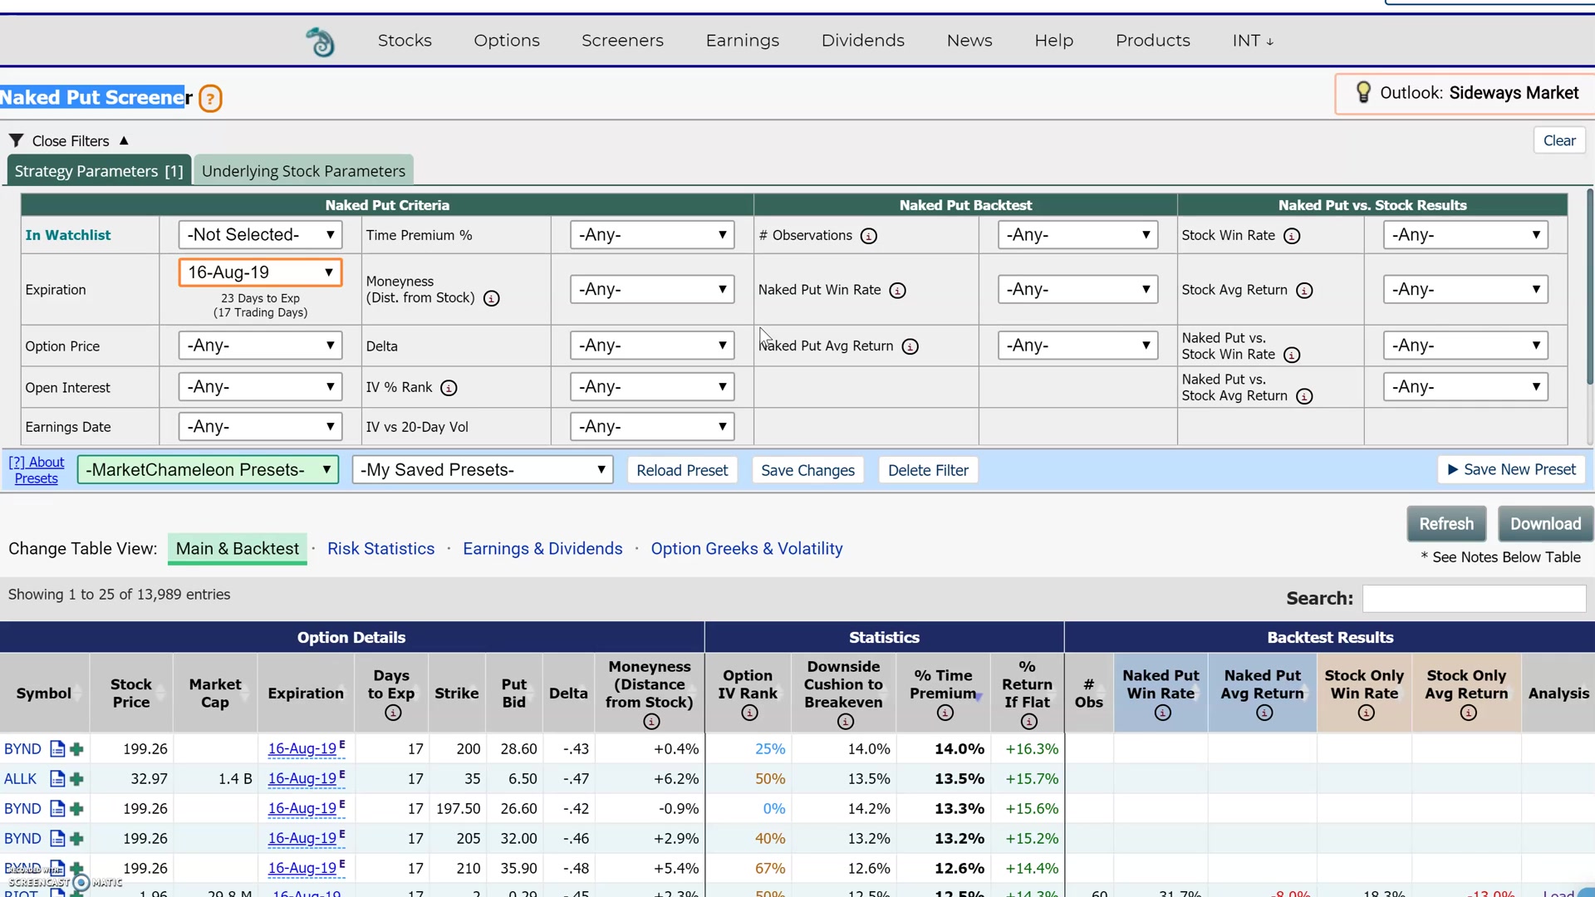Viewport: 1595px width, 897px height.
Task: Open info icon for Naked Put vs. Stock Avg Return
Action: [x=1304, y=396]
